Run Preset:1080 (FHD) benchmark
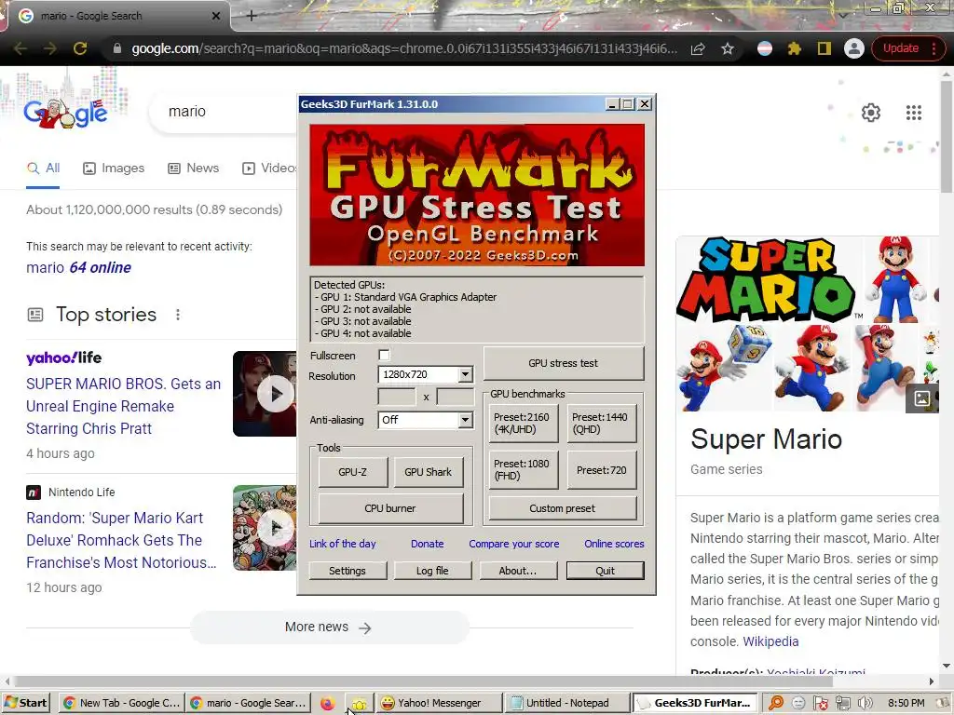The width and height of the screenshot is (954, 715). 523,469
